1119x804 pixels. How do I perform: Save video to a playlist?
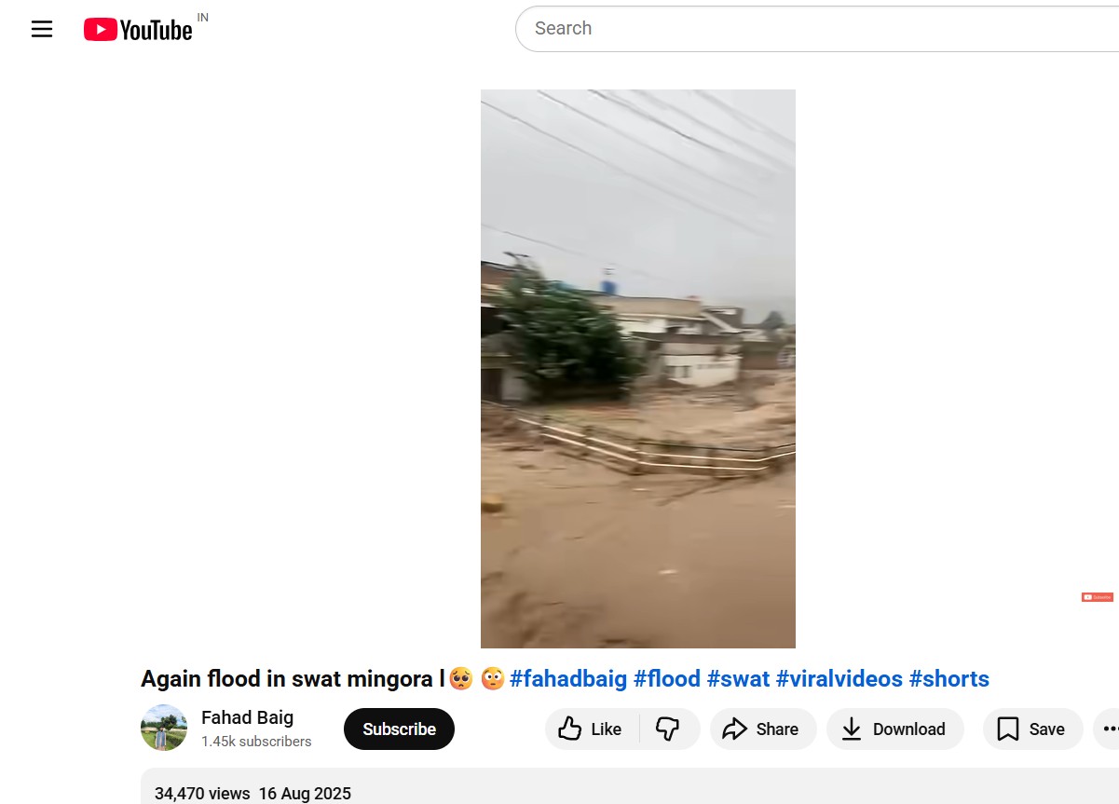[1031, 729]
